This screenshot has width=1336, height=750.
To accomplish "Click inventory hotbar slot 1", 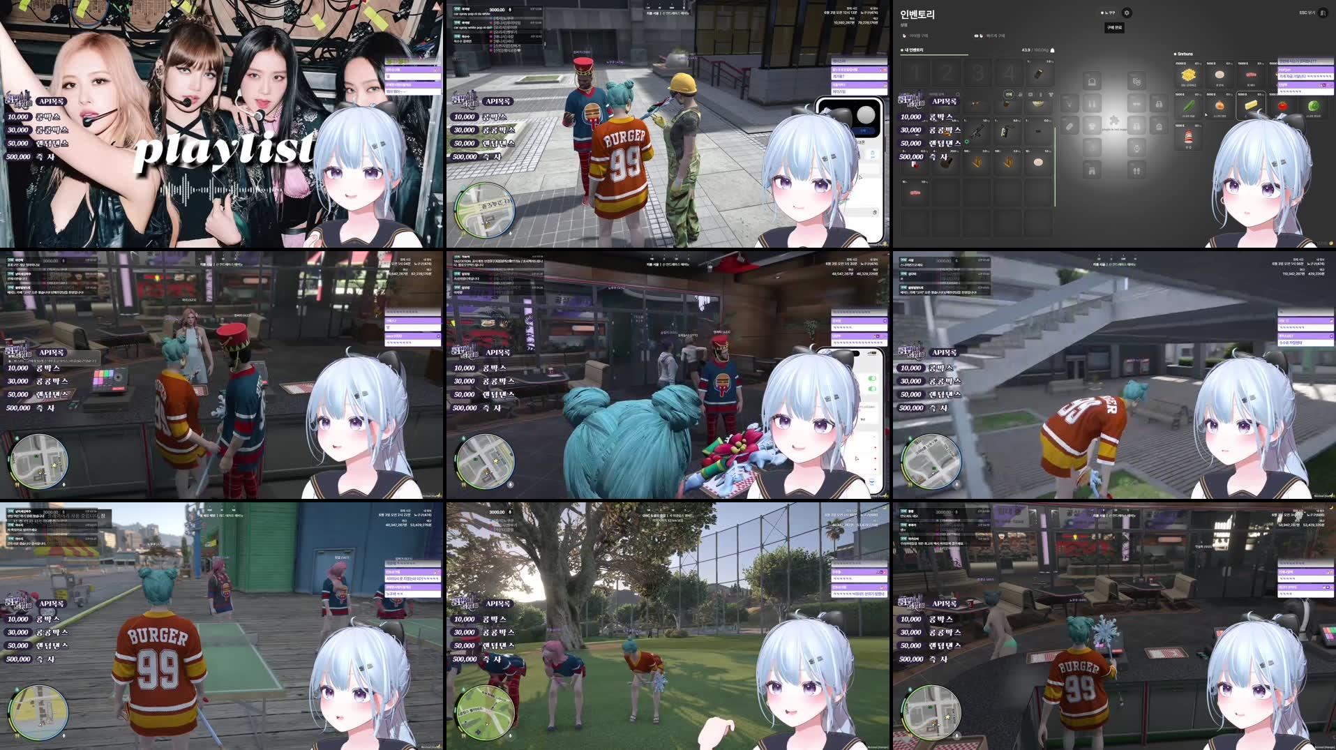I will click(x=915, y=73).
